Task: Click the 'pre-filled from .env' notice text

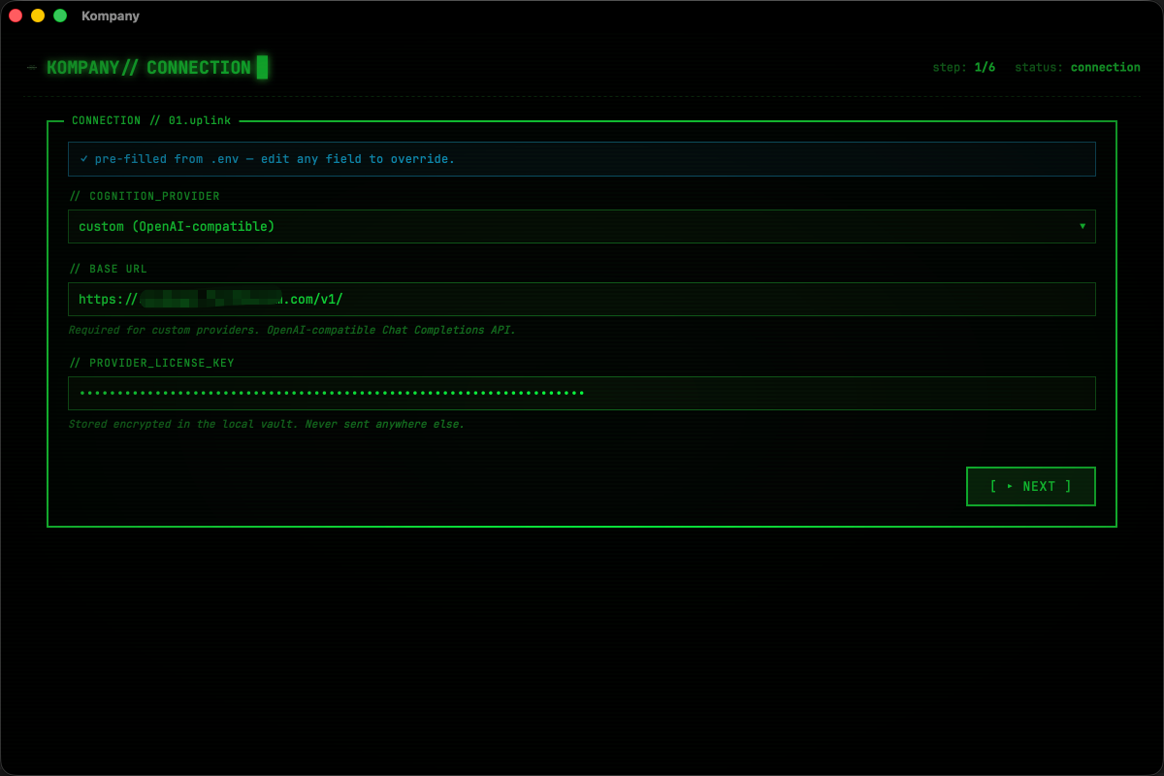Action: [268, 158]
